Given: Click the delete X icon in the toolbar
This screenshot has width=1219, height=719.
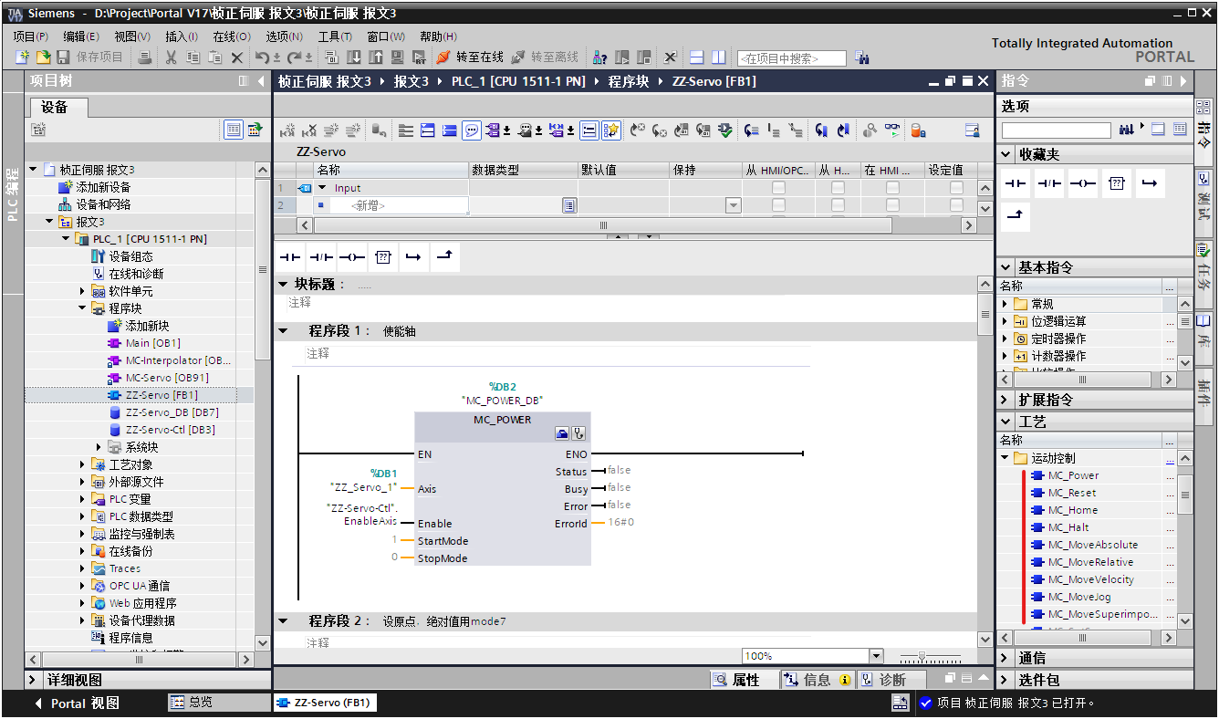Looking at the screenshot, I should pos(237,57).
